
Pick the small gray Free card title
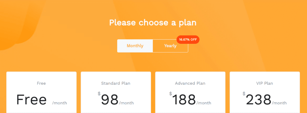pos(41,83)
